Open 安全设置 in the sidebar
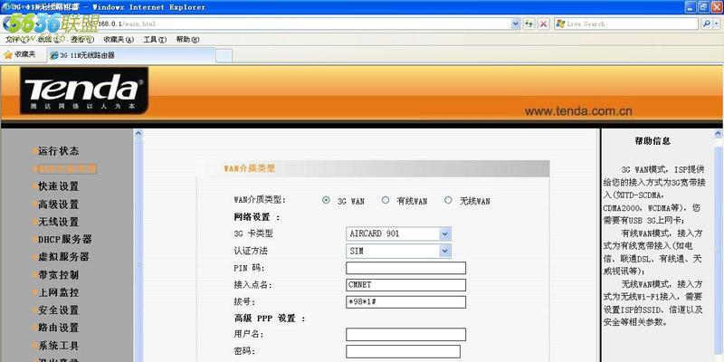Screen dimensions: 724x362 58,310
